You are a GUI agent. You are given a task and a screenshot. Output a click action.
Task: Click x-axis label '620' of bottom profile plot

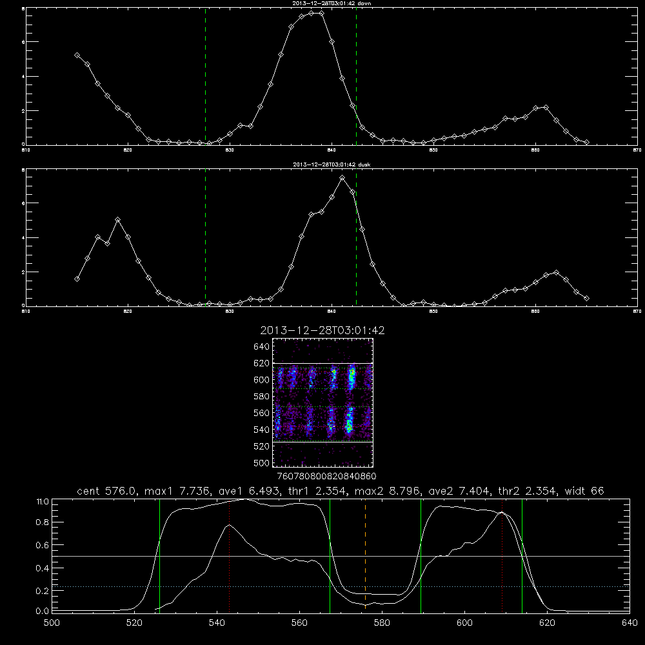(x=547, y=623)
